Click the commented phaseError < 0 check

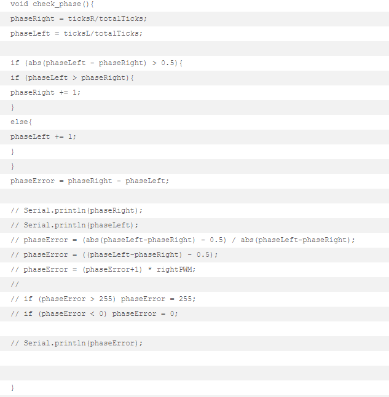[x=94, y=313]
